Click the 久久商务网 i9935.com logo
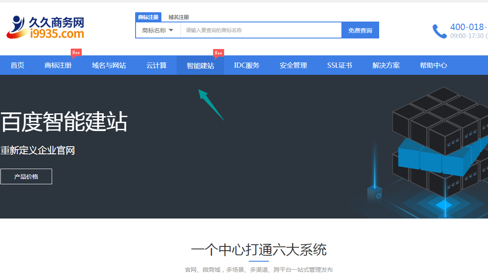The width and height of the screenshot is (488, 276). pos(45,27)
